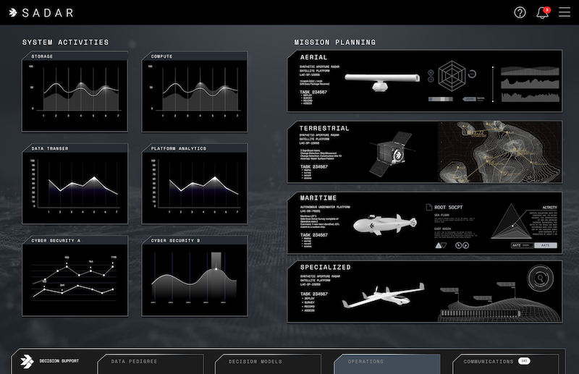This screenshot has width=579, height=374.
Task: Click the Decision Support arrow logo
Action: click(x=28, y=360)
